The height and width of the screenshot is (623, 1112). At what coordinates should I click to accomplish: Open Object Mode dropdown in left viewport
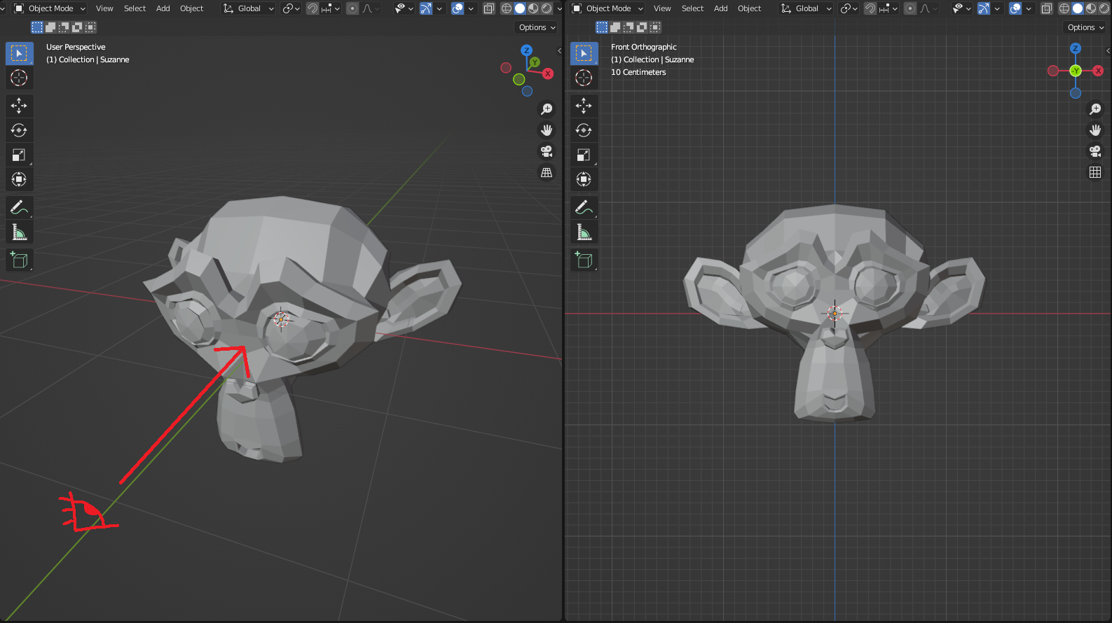pos(50,8)
